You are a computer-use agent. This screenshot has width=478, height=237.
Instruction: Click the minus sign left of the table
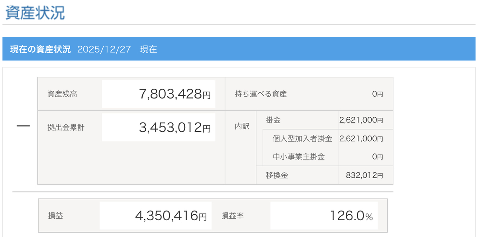pyautogui.click(x=23, y=127)
